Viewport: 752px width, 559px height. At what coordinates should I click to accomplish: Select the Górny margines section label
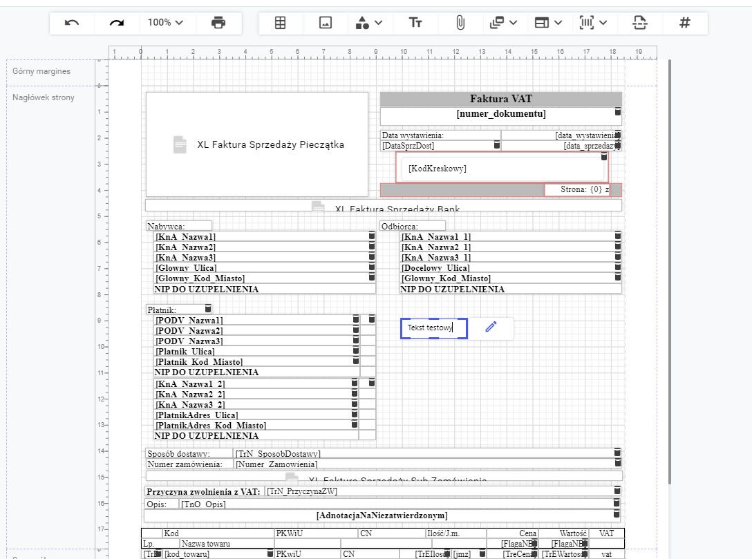tap(41, 71)
